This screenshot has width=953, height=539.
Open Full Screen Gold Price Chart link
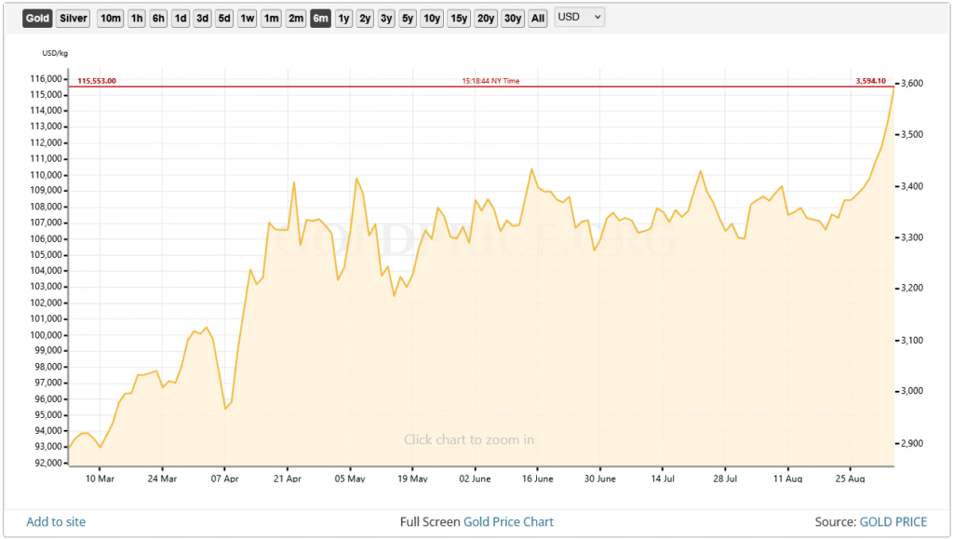476,522
